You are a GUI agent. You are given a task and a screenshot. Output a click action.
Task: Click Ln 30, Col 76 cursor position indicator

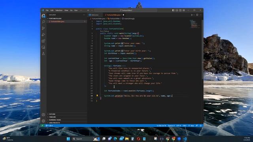point(161,125)
